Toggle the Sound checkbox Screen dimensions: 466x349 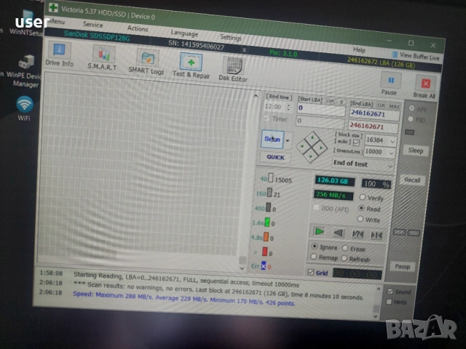[x=390, y=292]
